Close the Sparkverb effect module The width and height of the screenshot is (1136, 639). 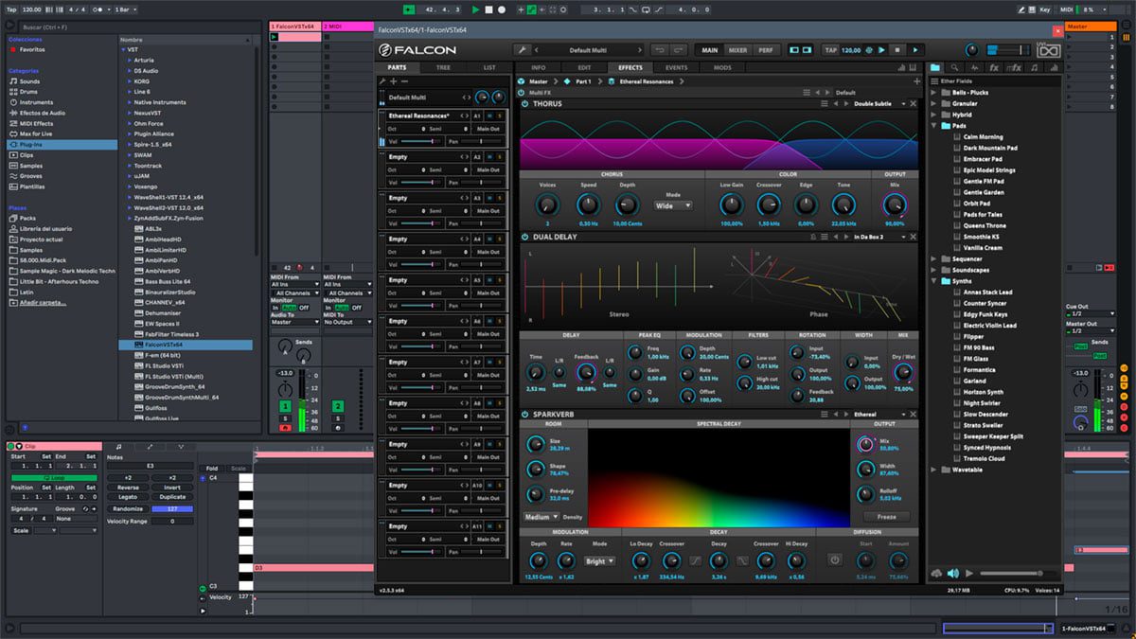[914, 415]
